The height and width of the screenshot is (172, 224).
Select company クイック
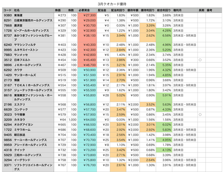pos(19,150)
